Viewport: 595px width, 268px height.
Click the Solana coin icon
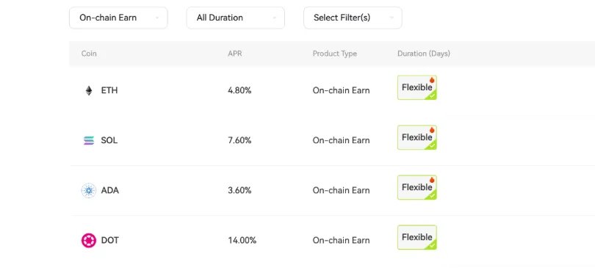(88, 141)
